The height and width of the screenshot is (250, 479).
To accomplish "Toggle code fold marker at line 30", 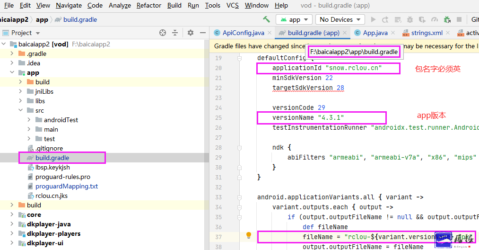I will click(239, 168).
